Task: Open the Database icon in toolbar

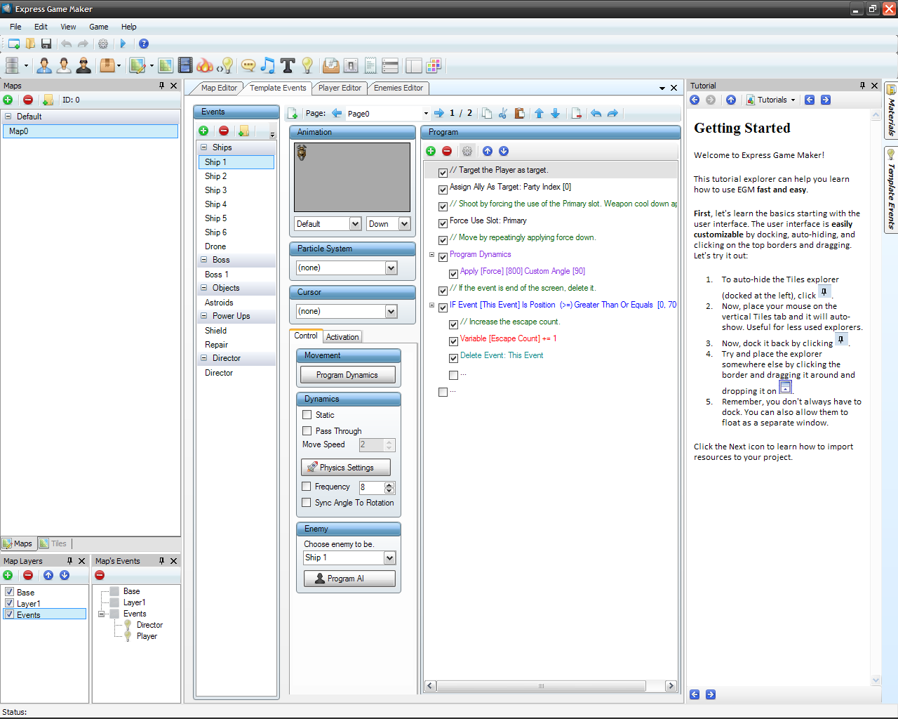Action: click(12, 65)
